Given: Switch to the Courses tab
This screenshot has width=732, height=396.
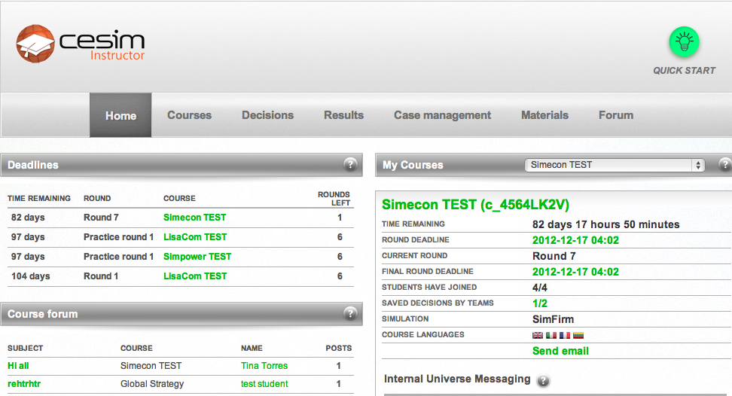Looking at the screenshot, I should [x=189, y=115].
